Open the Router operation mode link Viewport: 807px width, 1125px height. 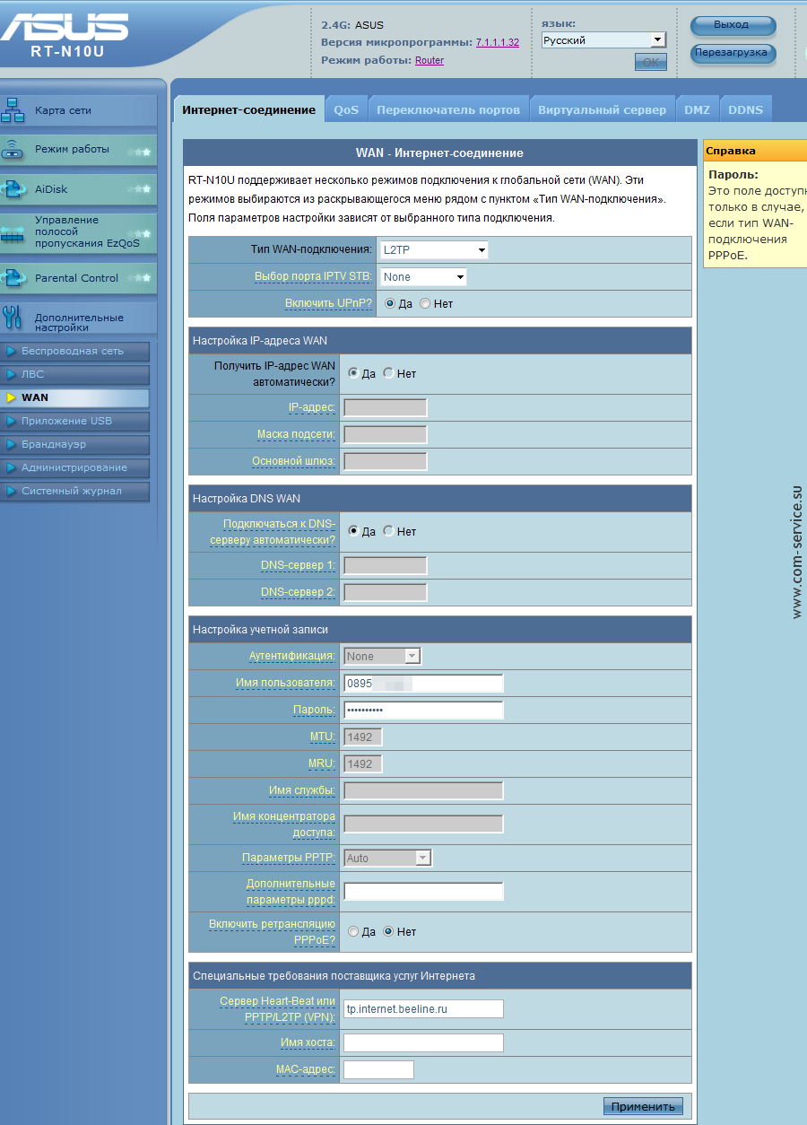pyautogui.click(x=430, y=60)
